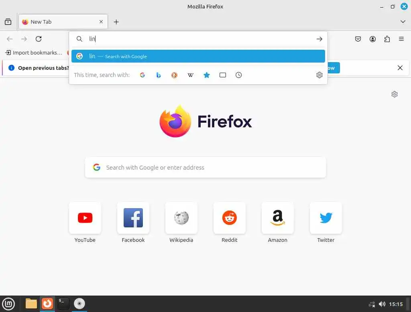The width and height of the screenshot is (411, 312).
Task: Open Extensions puzzle icon
Action: click(387, 39)
